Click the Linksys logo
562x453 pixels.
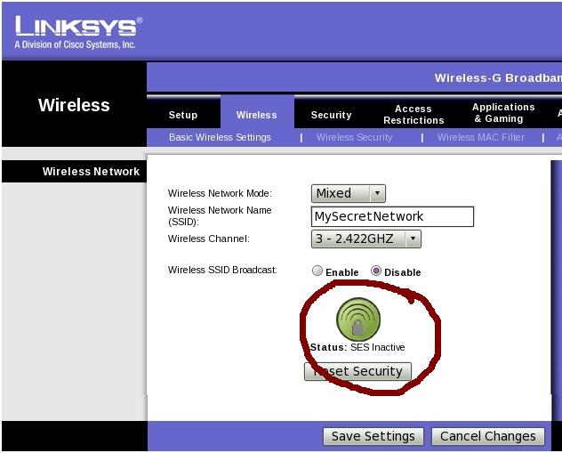point(76,31)
